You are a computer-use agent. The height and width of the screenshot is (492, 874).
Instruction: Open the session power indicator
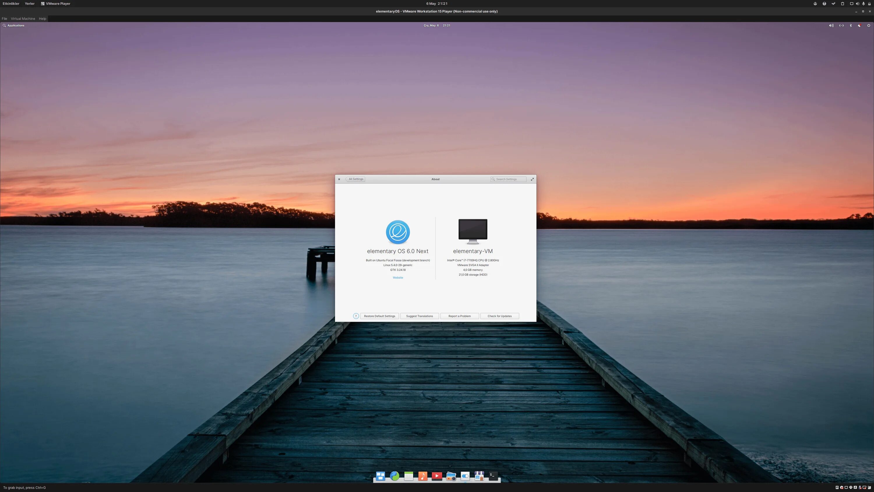tap(868, 25)
